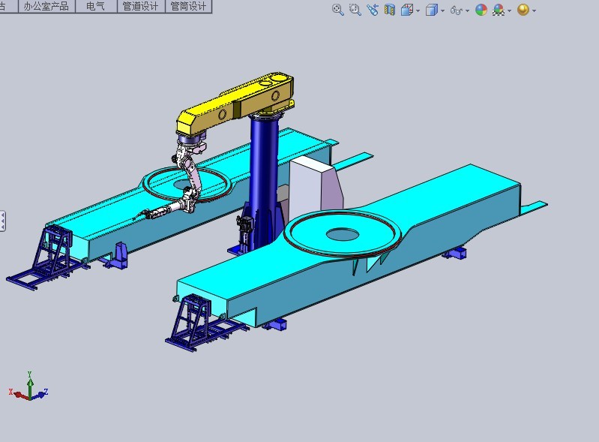
Task: Expand the Display Style dropdown arrow
Action: [442, 11]
